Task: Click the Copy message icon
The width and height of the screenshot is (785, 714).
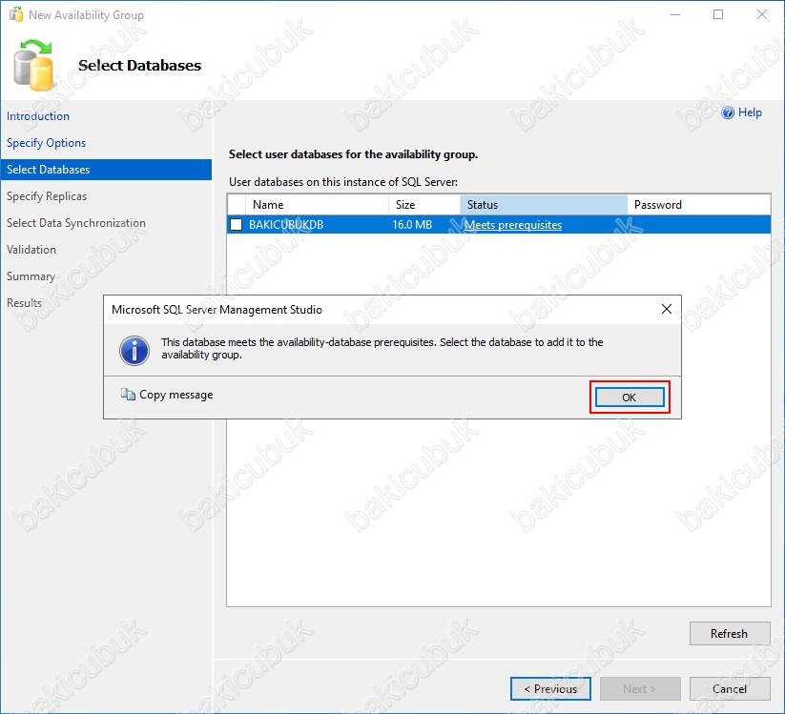Action: 128,395
